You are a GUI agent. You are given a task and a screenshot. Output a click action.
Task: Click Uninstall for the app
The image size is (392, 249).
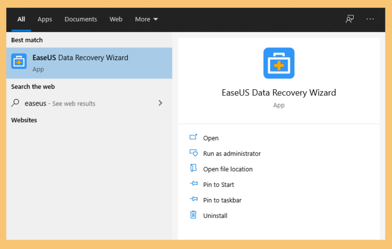215,215
